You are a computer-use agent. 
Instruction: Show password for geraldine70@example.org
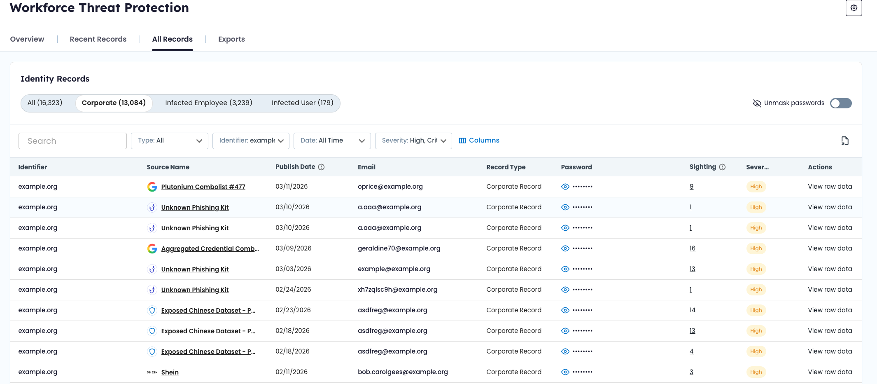click(x=565, y=248)
